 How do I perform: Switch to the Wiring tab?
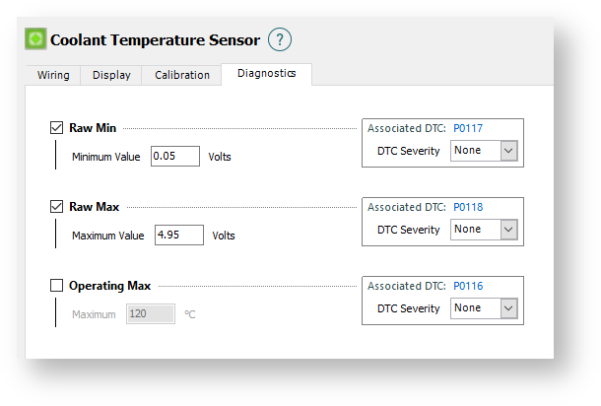(53, 75)
